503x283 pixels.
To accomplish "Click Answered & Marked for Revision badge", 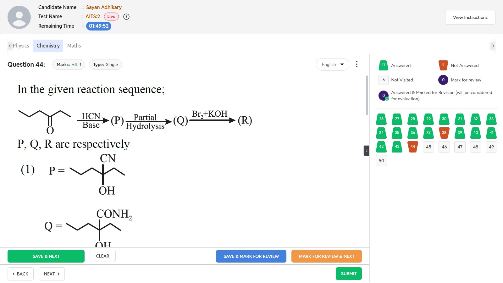I will coord(384,96).
